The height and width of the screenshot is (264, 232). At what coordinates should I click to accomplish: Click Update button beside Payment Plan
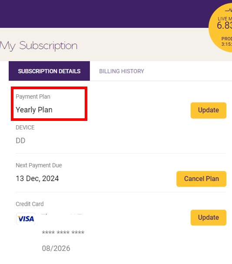(209, 110)
